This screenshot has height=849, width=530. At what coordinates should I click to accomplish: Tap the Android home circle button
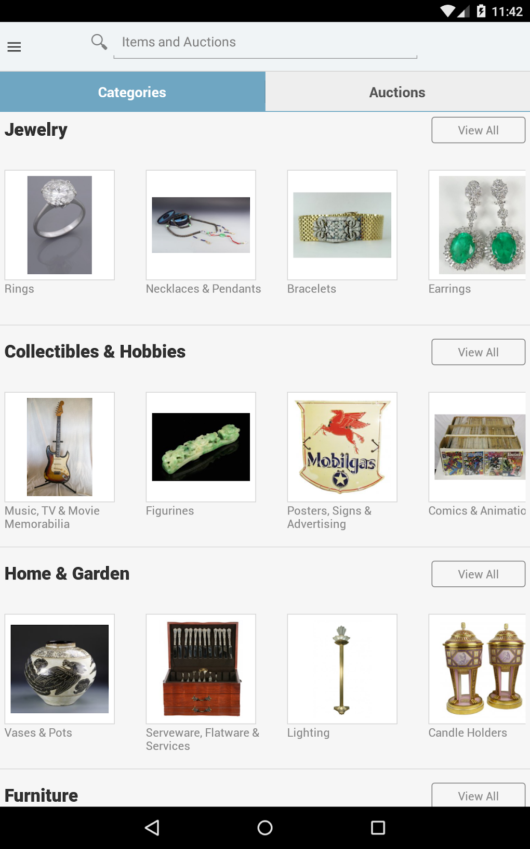(265, 828)
